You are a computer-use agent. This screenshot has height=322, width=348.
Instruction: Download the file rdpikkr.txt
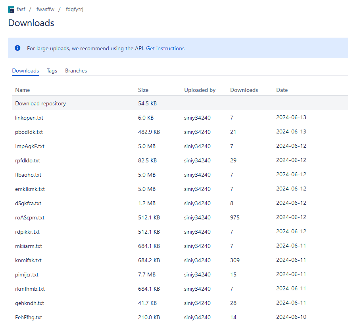(27, 232)
